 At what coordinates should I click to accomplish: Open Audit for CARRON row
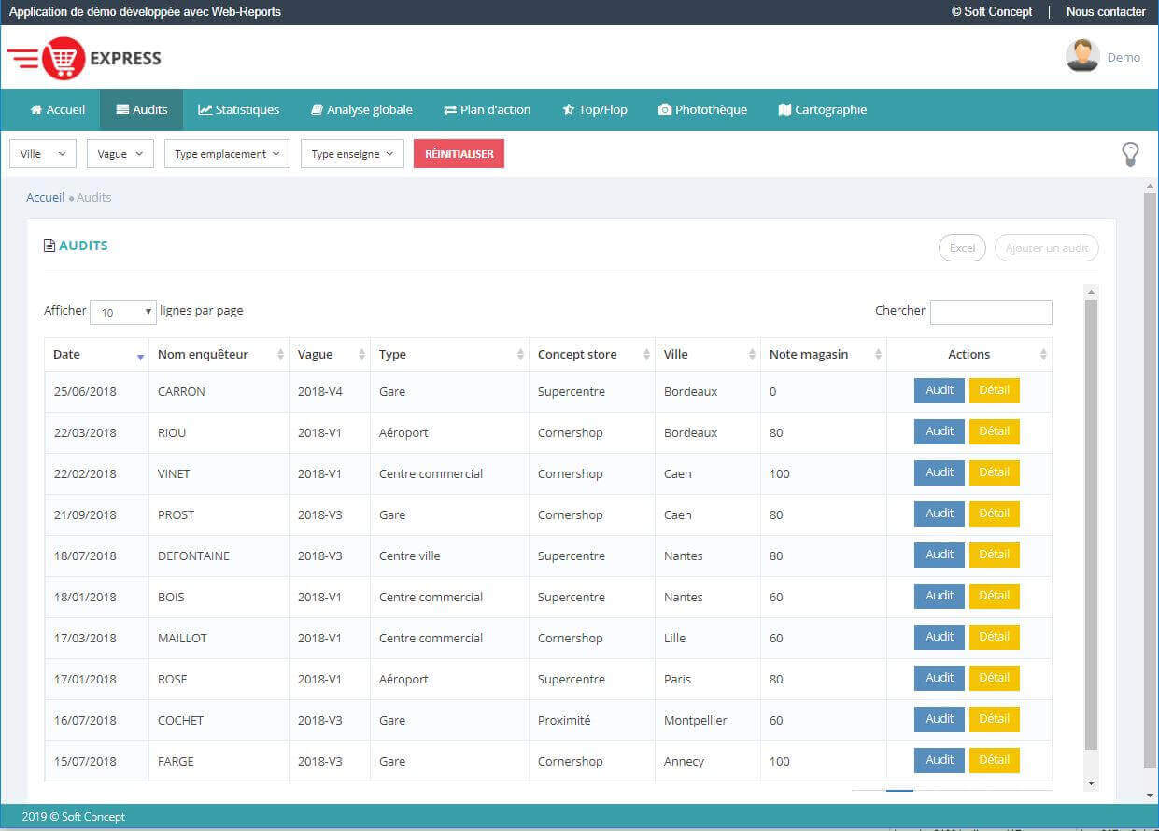(x=940, y=390)
